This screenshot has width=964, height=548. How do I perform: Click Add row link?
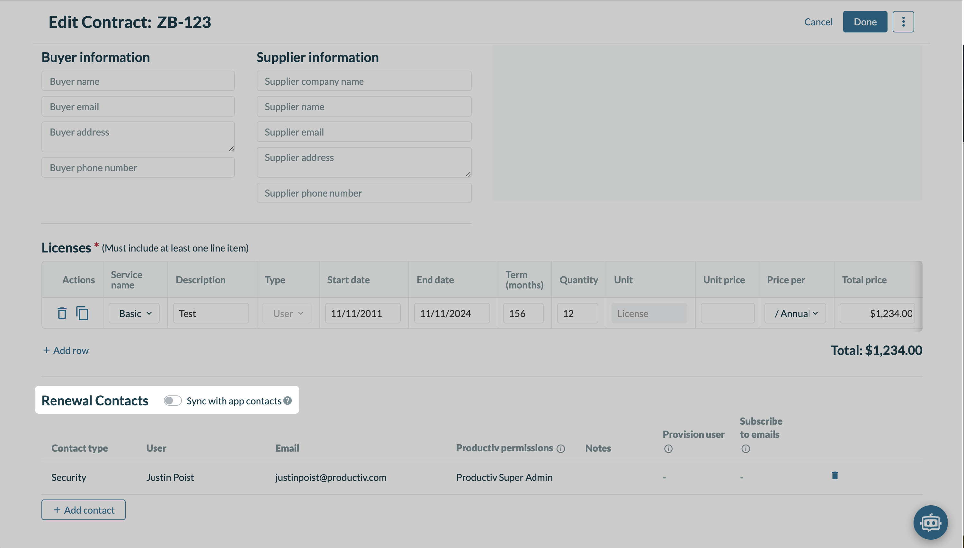pos(66,350)
